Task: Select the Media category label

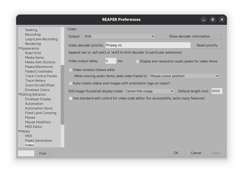Action: pos(25,131)
